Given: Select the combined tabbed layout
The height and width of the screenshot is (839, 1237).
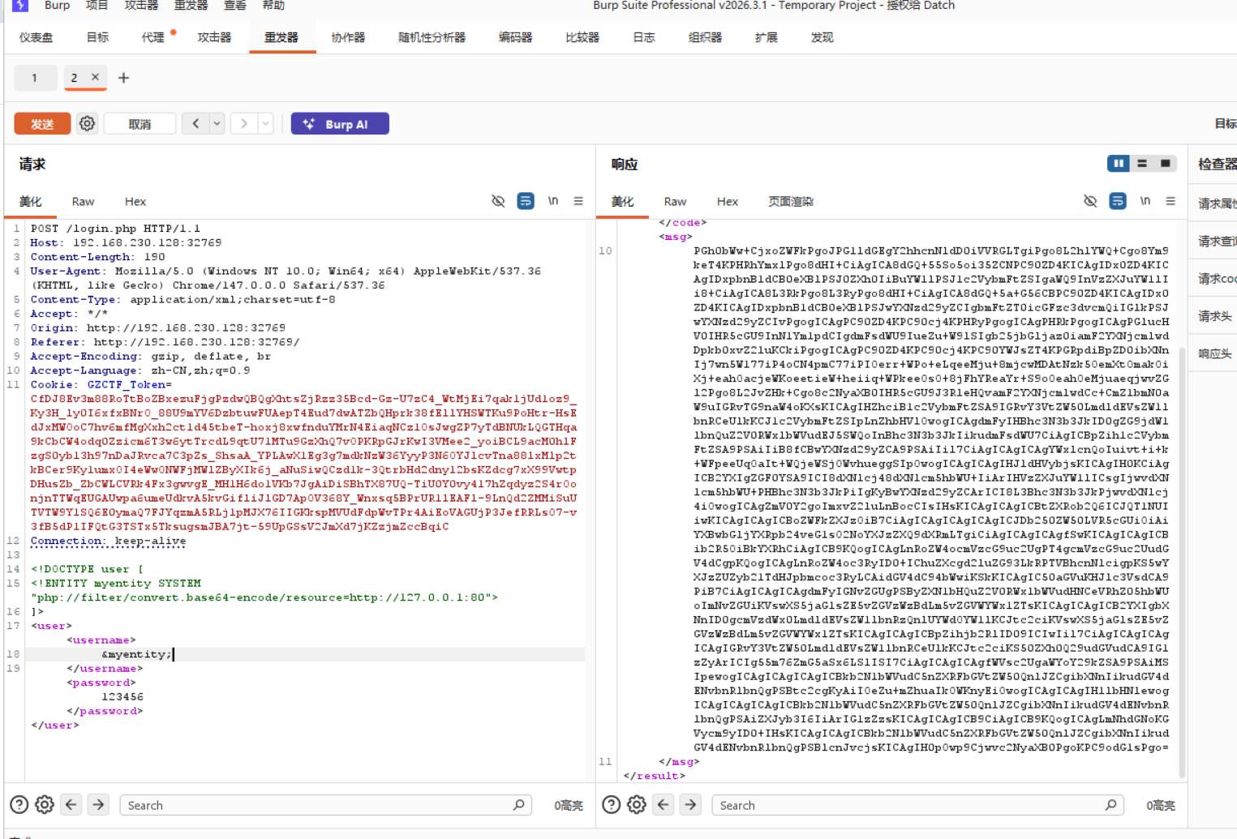Looking at the screenshot, I should pos(1166,164).
